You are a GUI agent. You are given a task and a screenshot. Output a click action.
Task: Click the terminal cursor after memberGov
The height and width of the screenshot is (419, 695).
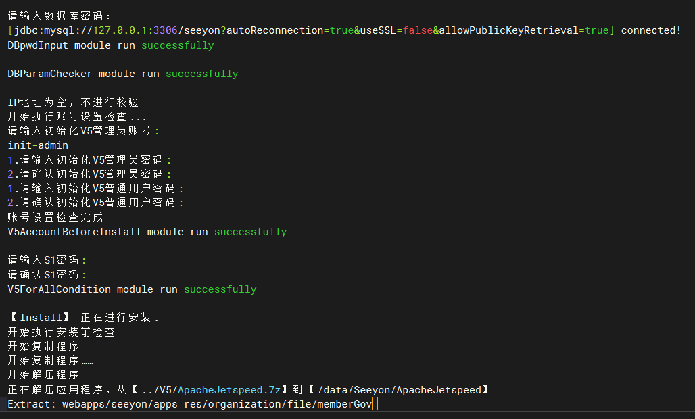[x=375, y=404]
